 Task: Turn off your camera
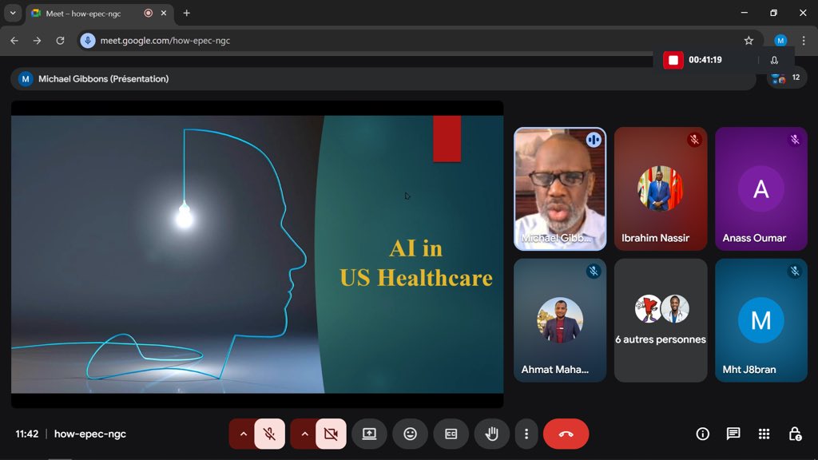pos(329,434)
